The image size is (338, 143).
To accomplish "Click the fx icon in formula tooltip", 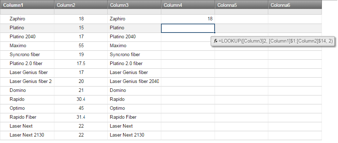I will 215,41.
